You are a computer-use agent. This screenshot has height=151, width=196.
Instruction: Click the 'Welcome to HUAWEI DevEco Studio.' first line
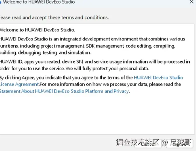(x=37, y=30)
